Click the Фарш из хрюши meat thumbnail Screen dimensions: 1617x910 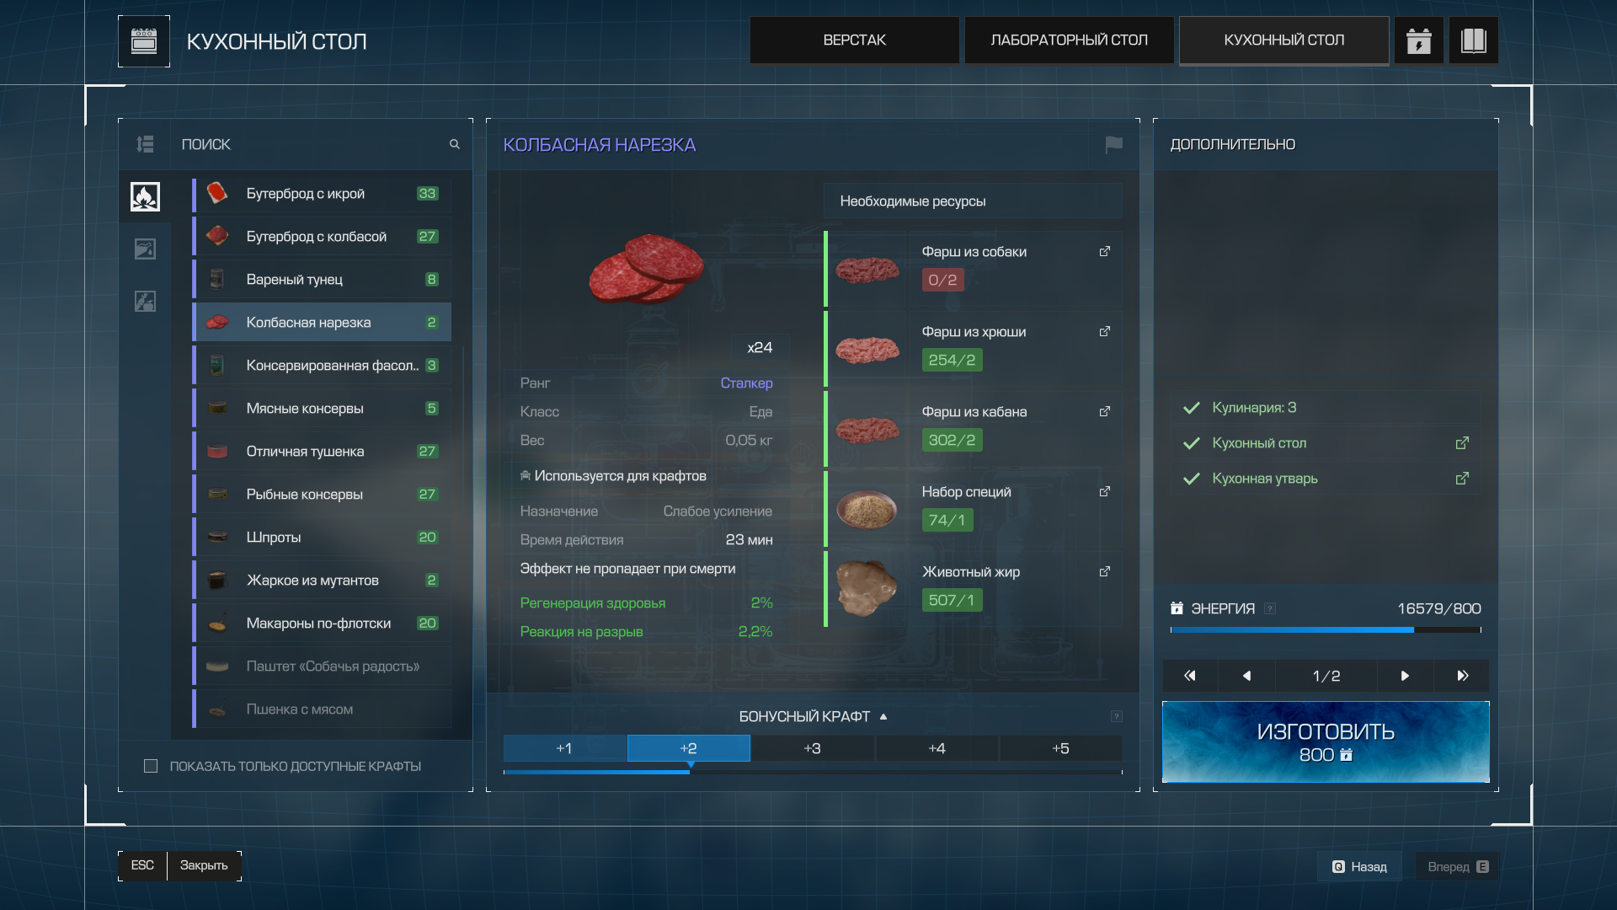pyautogui.click(x=867, y=350)
